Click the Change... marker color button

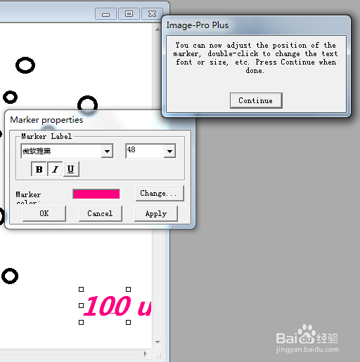pyautogui.click(x=160, y=193)
